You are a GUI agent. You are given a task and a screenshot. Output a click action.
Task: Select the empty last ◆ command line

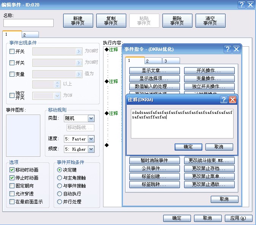[x=107, y=145]
